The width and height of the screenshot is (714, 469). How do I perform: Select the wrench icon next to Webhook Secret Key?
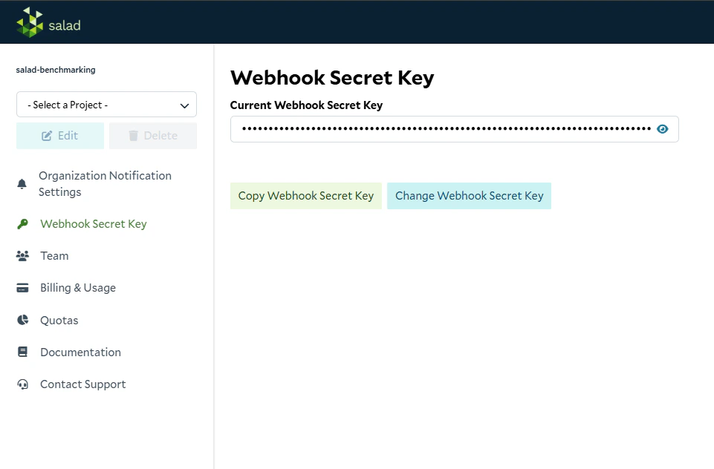pos(22,223)
